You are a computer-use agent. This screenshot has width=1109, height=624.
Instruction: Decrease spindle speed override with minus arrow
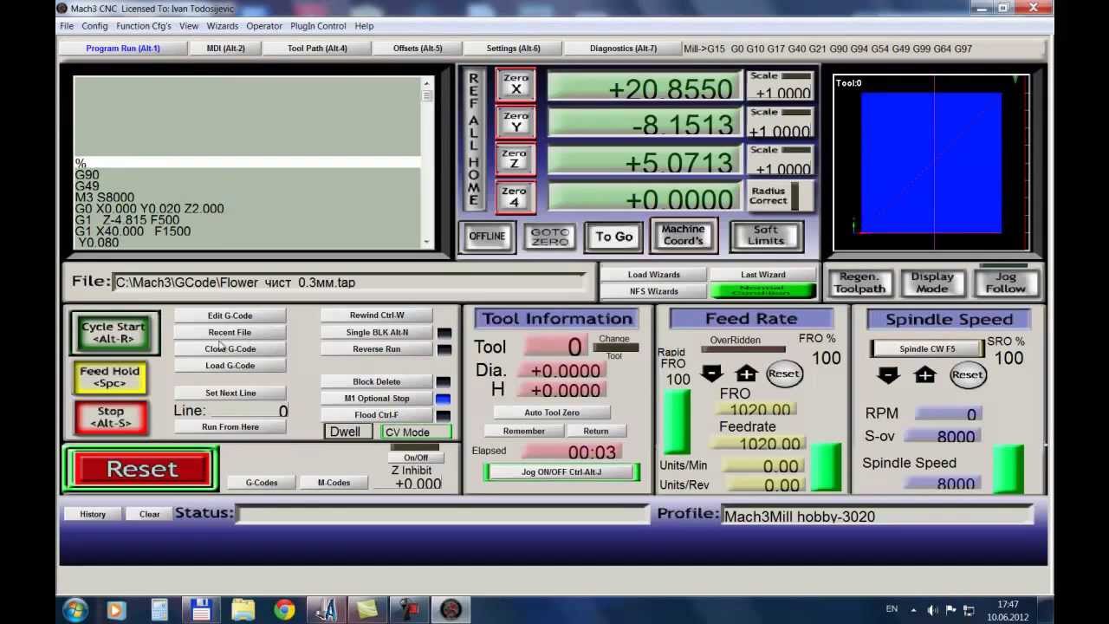pos(888,375)
